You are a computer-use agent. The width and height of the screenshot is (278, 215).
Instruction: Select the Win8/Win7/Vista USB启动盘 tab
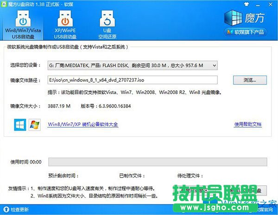23,25
